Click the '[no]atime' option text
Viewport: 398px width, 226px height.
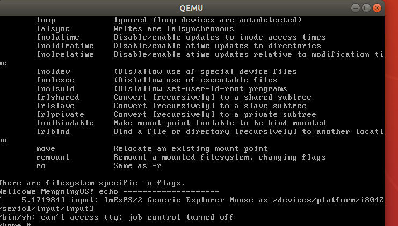click(x=58, y=37)
